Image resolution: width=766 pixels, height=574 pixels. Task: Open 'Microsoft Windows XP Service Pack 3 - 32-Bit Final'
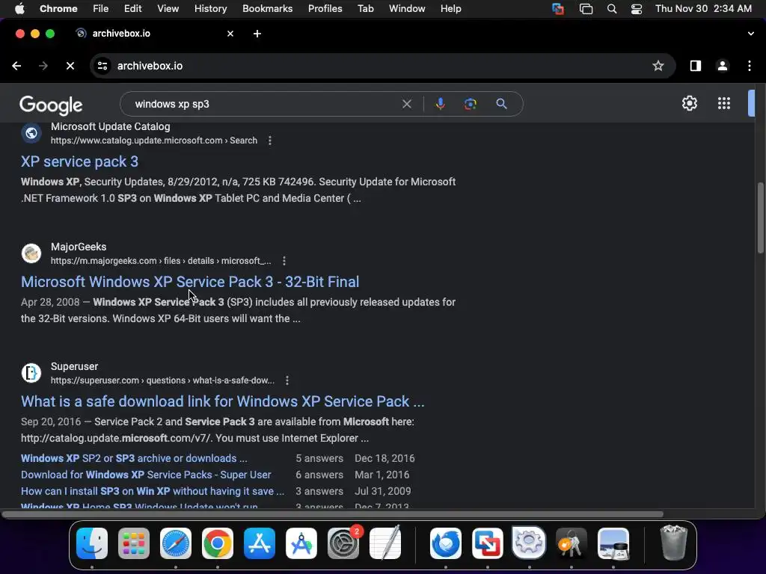(x=190, y=282)
